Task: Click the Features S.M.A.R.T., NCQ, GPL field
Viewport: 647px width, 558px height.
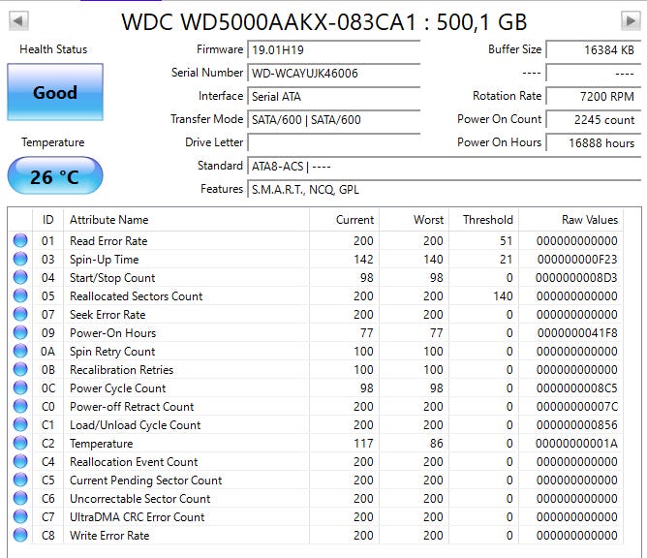Action: tap(444, 190)
